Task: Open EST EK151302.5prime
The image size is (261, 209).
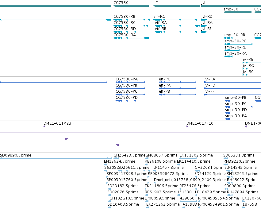Action: click(x=196, y=155)
